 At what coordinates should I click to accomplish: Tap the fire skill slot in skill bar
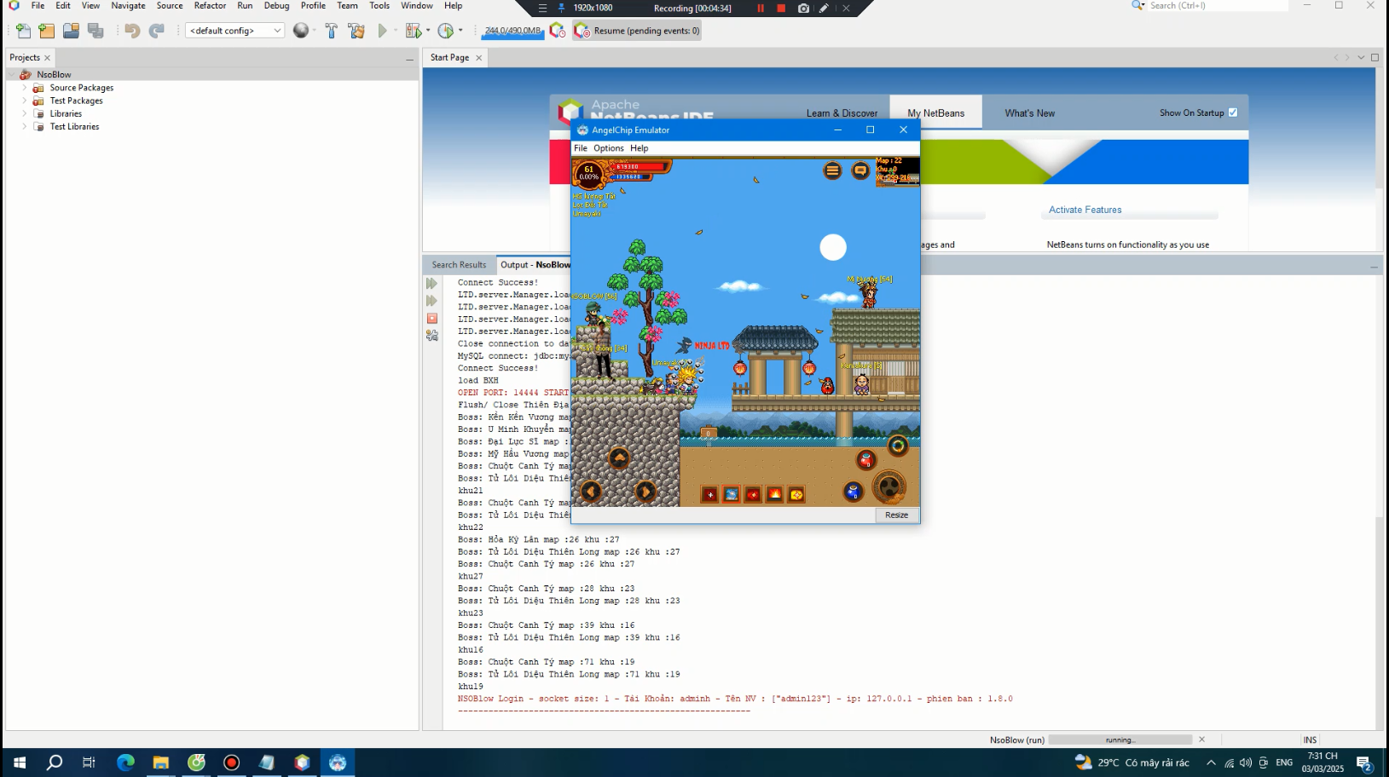pyautogui.click(x=774, y=494)
